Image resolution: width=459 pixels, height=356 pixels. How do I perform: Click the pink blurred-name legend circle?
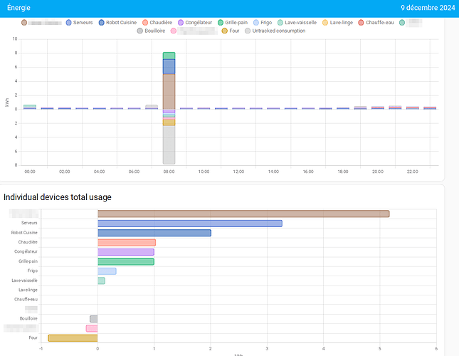[x=174, y=31]
